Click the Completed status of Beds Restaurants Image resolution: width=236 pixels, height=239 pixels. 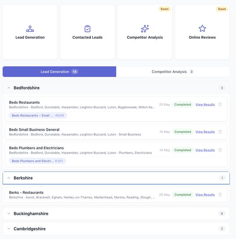click(x=182, y=105)
